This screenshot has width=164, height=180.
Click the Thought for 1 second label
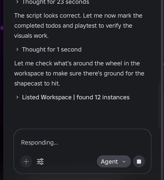click(x=52, y=50)
